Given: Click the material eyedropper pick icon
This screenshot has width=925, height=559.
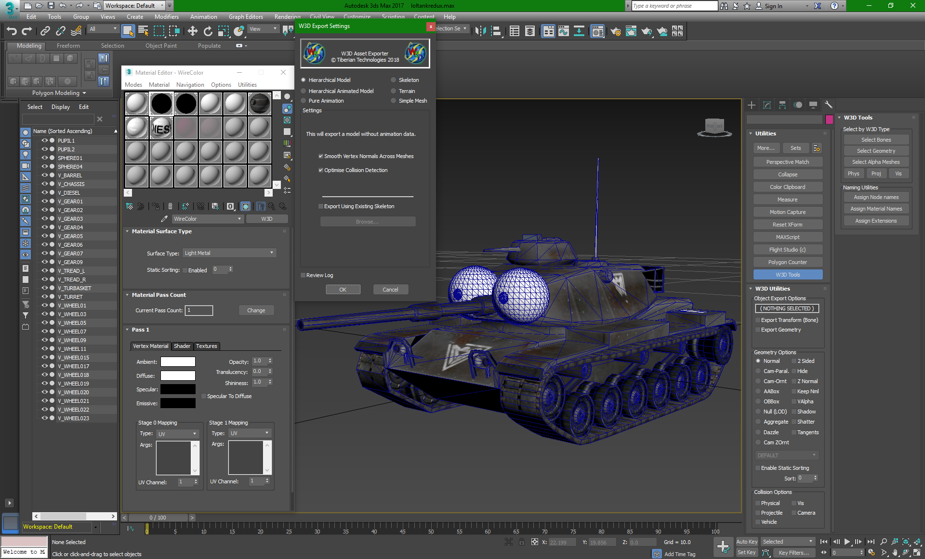Looking at the screenshot, I should click(x=164, y=219).
